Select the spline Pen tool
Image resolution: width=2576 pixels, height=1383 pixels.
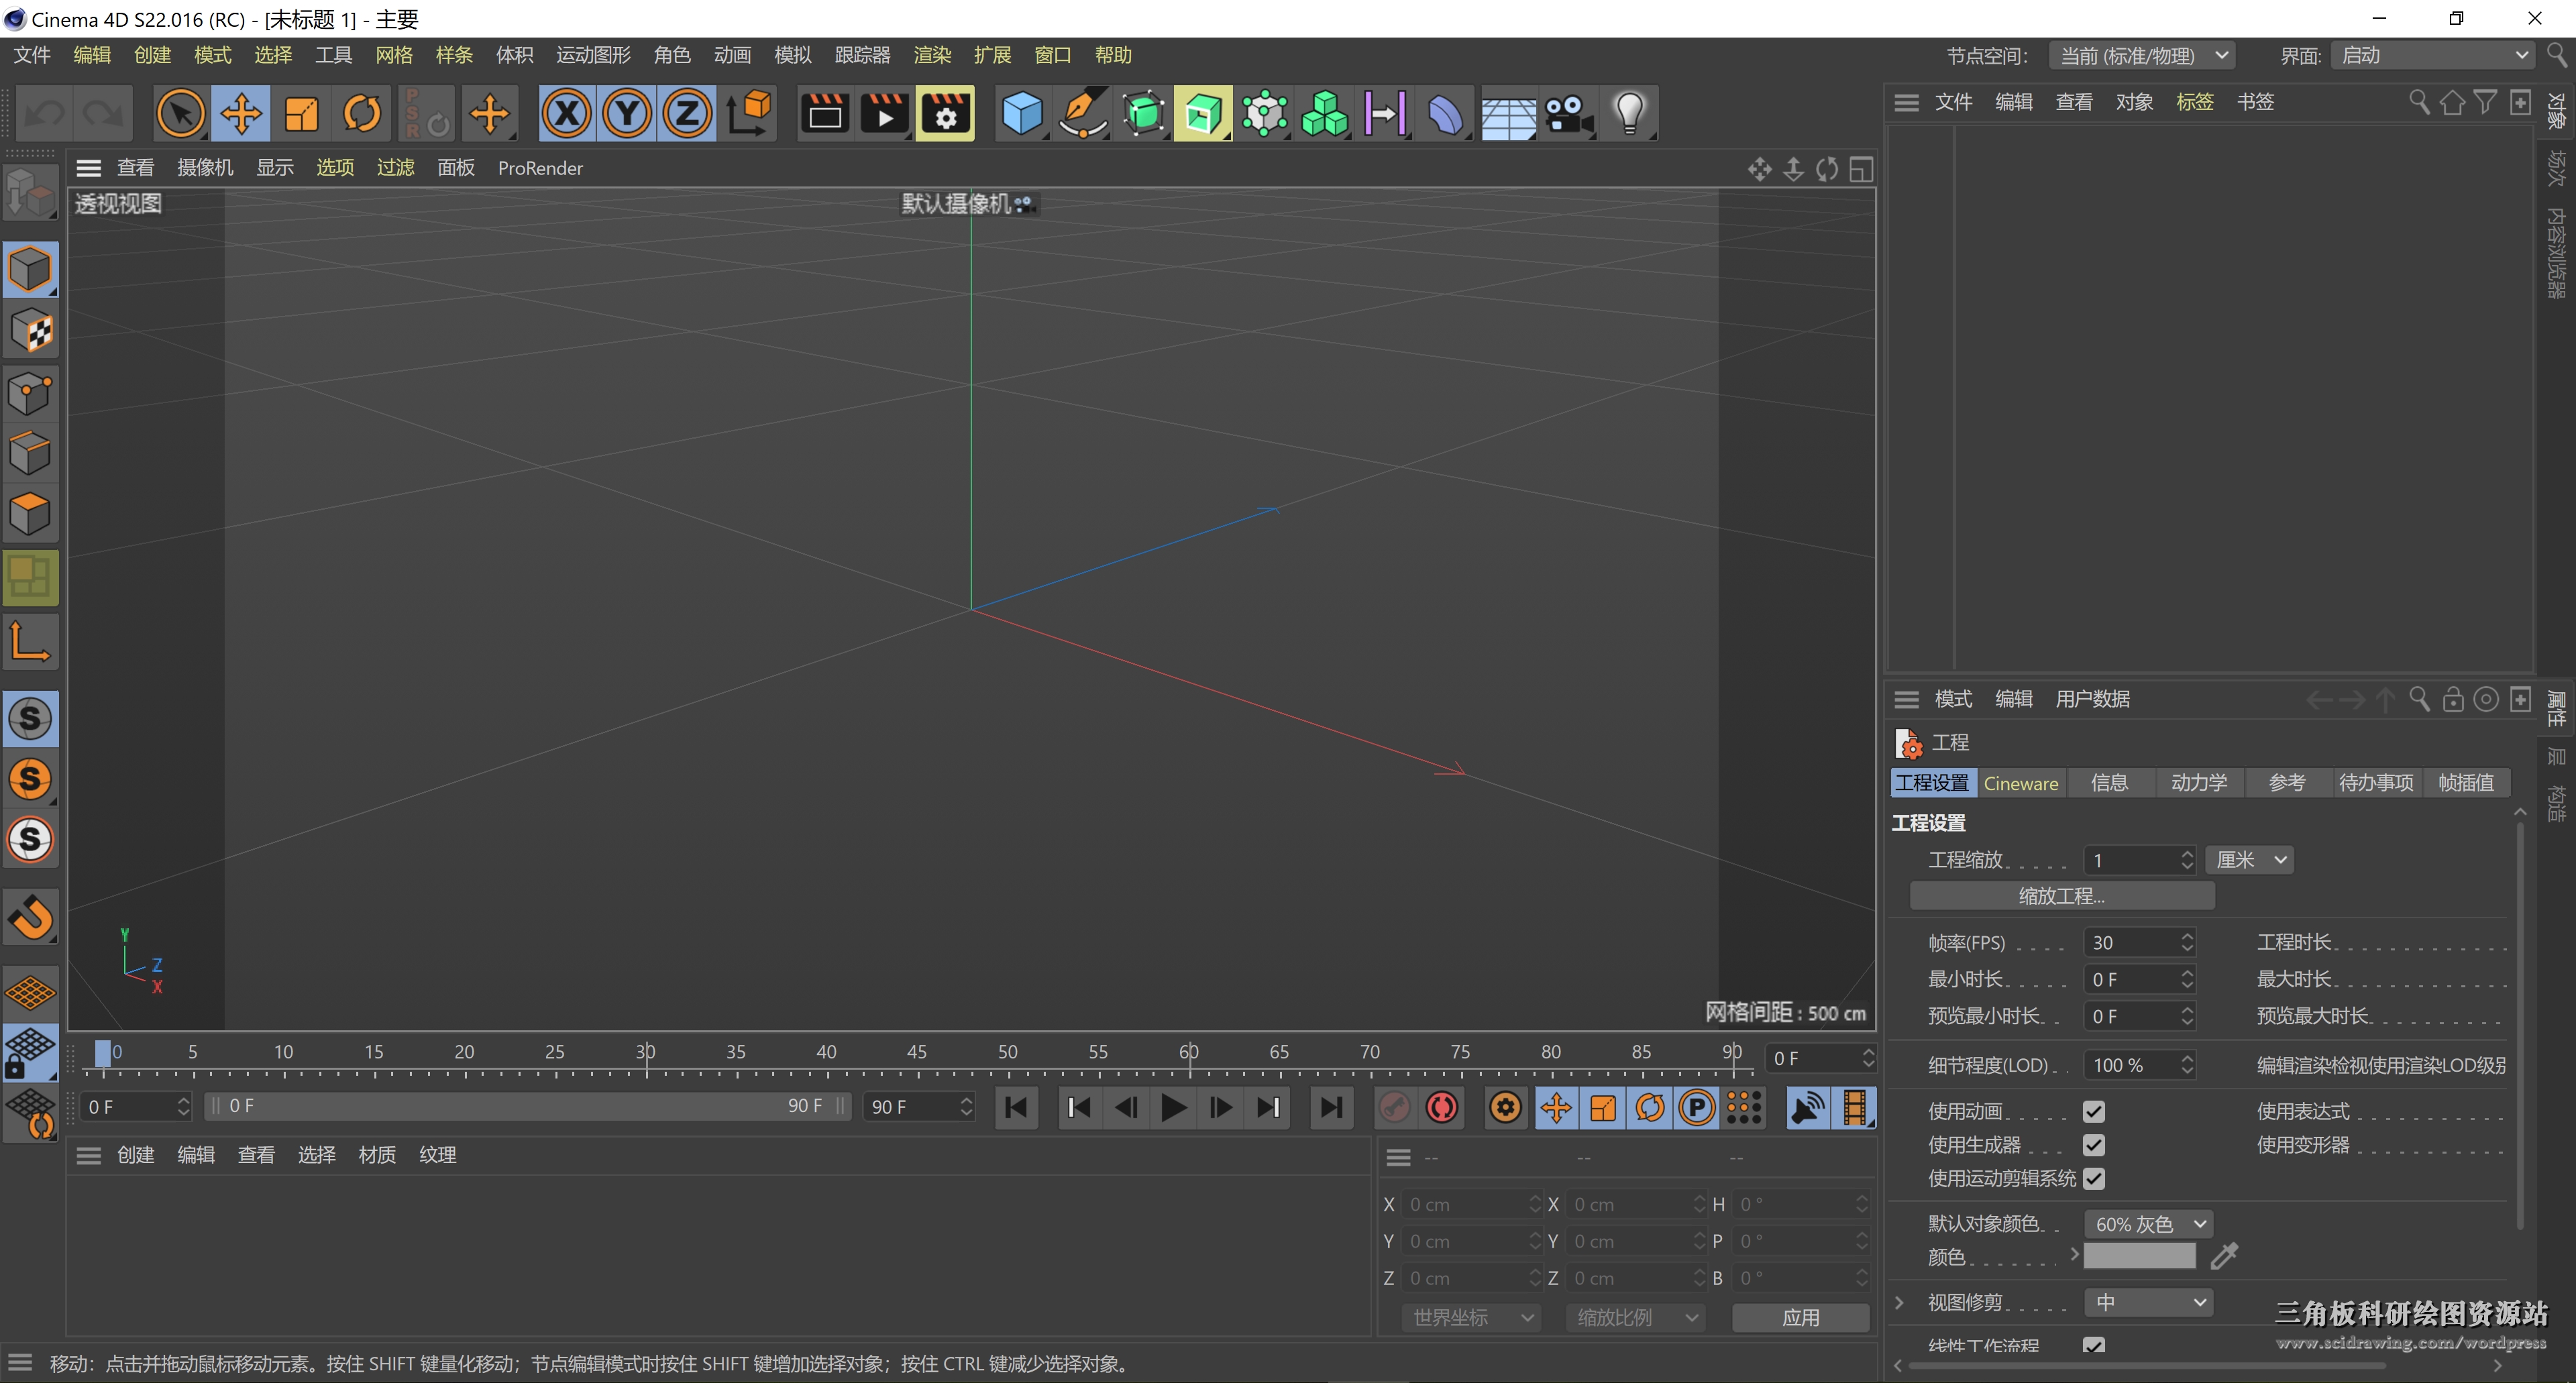[x=1082, y=113]
